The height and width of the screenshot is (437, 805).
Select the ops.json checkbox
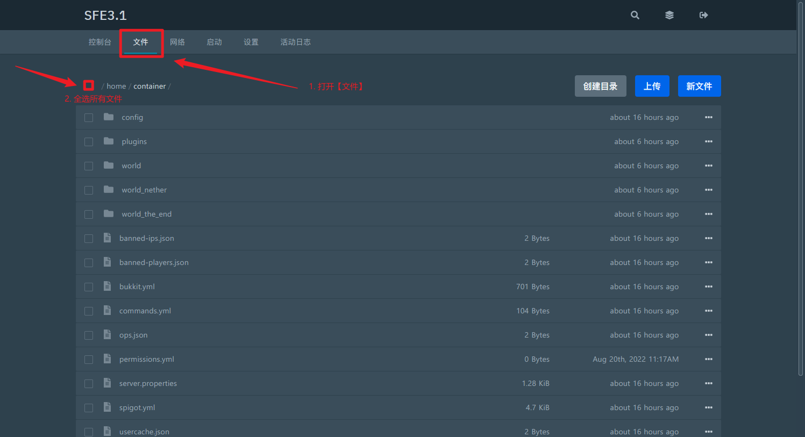(x=89, y=335)
